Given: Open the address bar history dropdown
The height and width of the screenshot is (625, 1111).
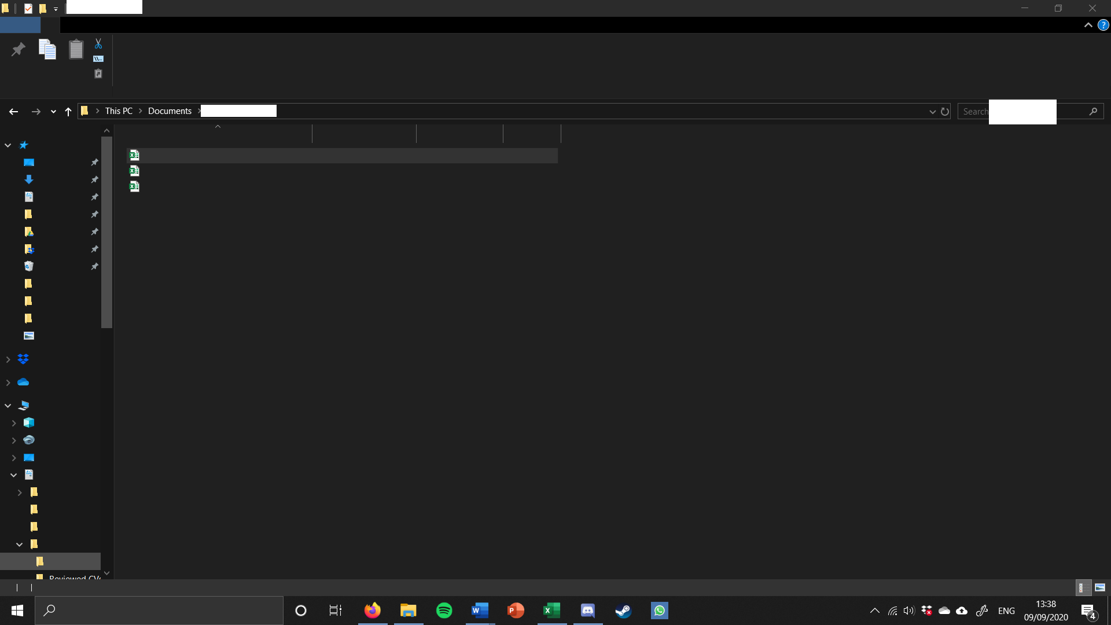Looking at the screenshot, I should [932, 112].
